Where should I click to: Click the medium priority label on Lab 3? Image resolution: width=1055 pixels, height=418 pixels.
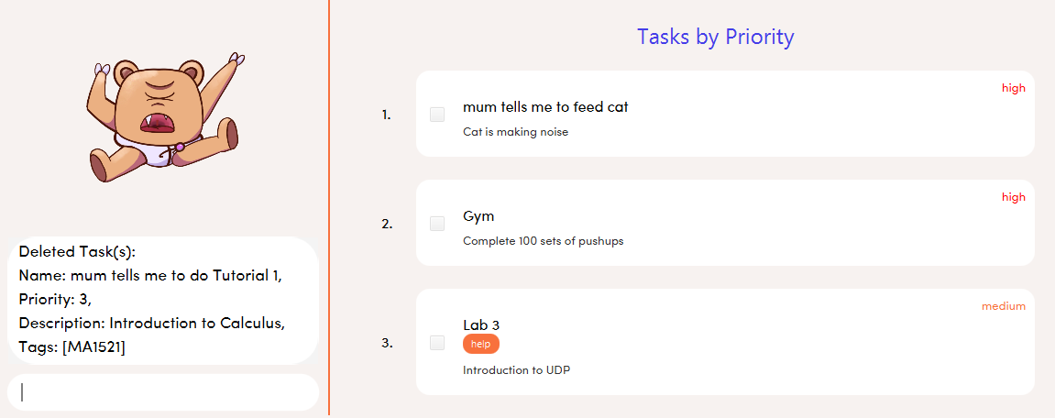point(1003,306)
